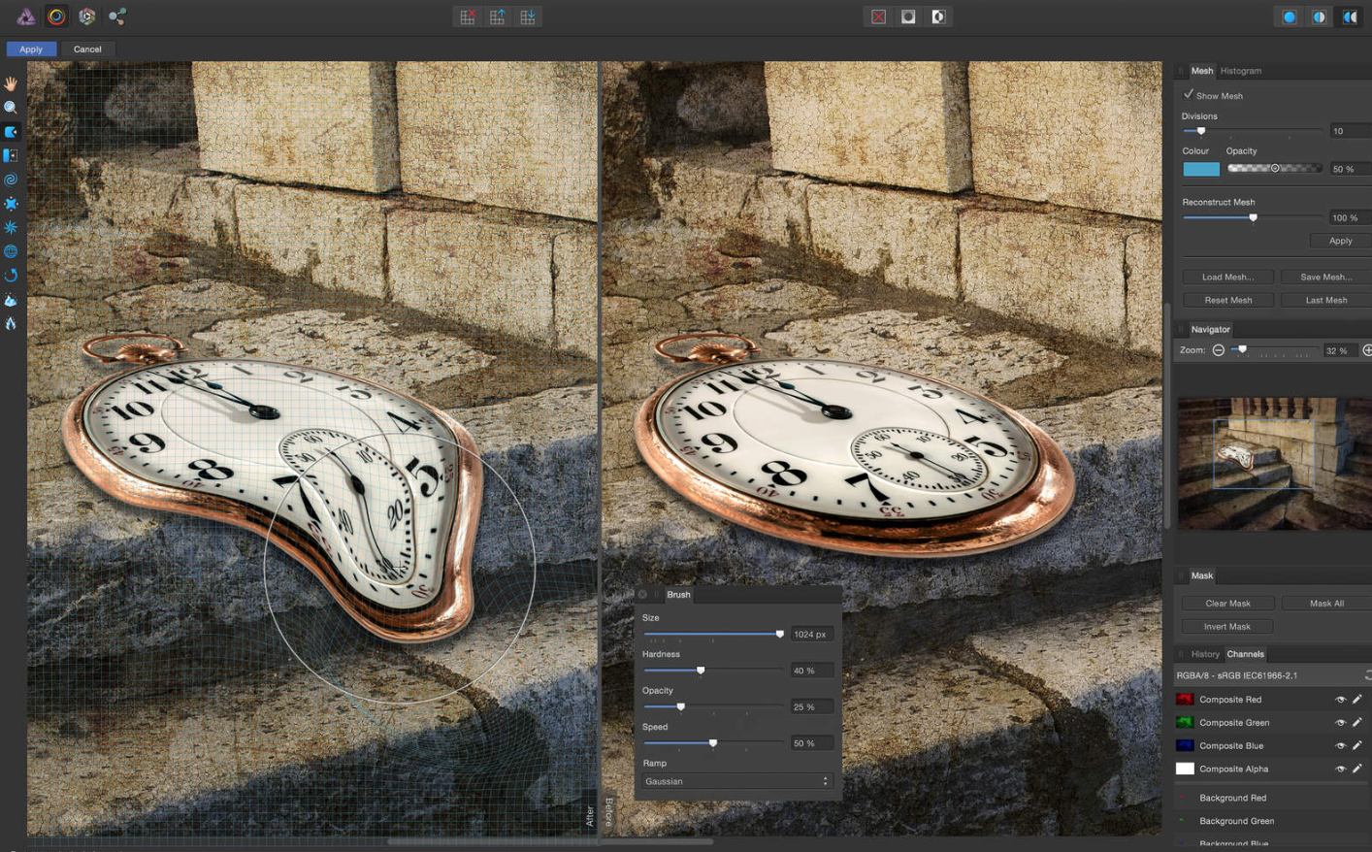Click the blue Apply button at top left
1372x852 pixels.
pos(31,49)
